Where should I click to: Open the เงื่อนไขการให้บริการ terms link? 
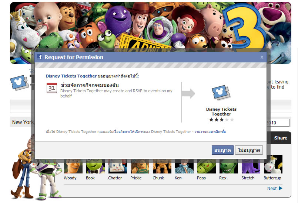click(x=128, y=131)
